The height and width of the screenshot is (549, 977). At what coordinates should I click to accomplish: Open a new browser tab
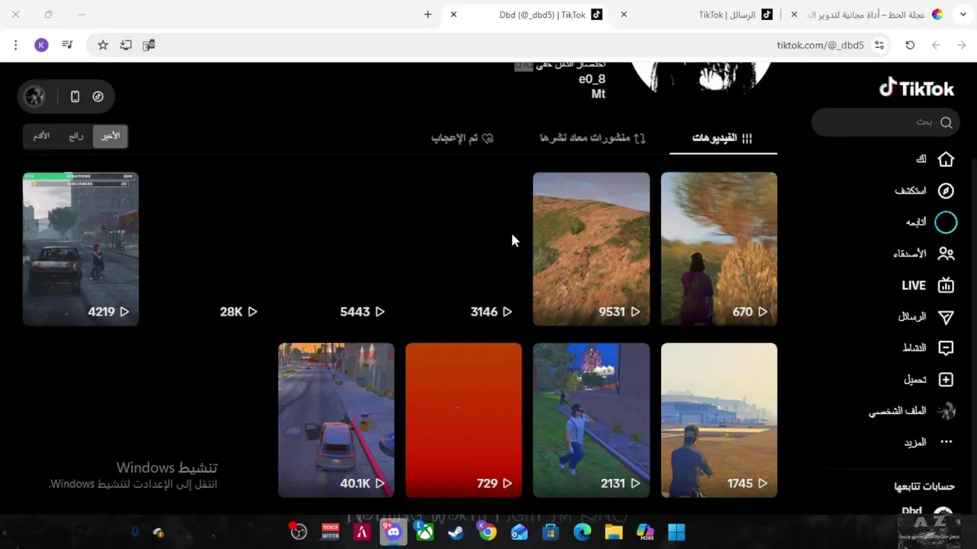(427, 14)
